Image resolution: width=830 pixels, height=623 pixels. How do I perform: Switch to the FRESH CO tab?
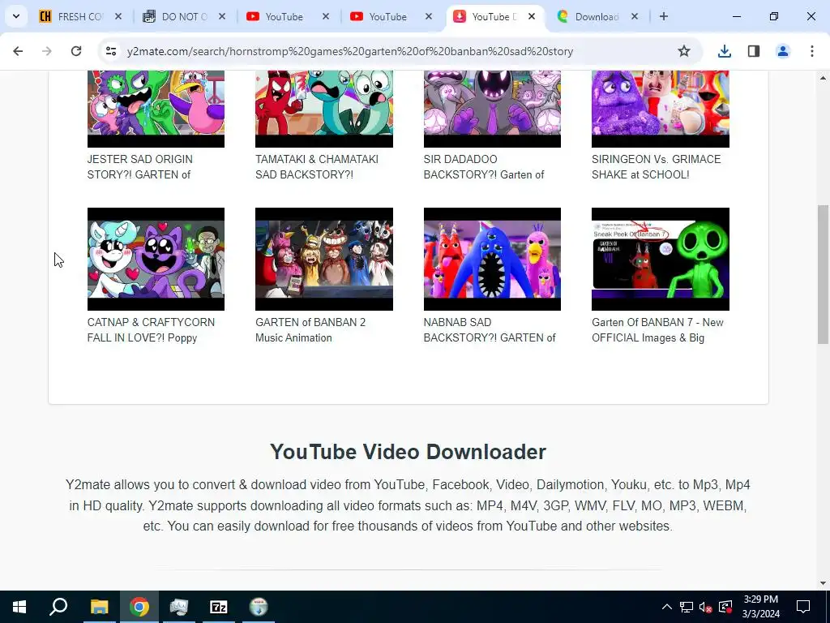pyautogui.click(x=79, y=16)
